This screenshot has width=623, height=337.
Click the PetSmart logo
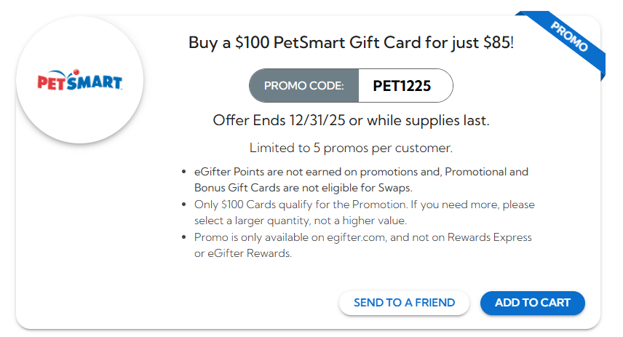coord(79,80)
